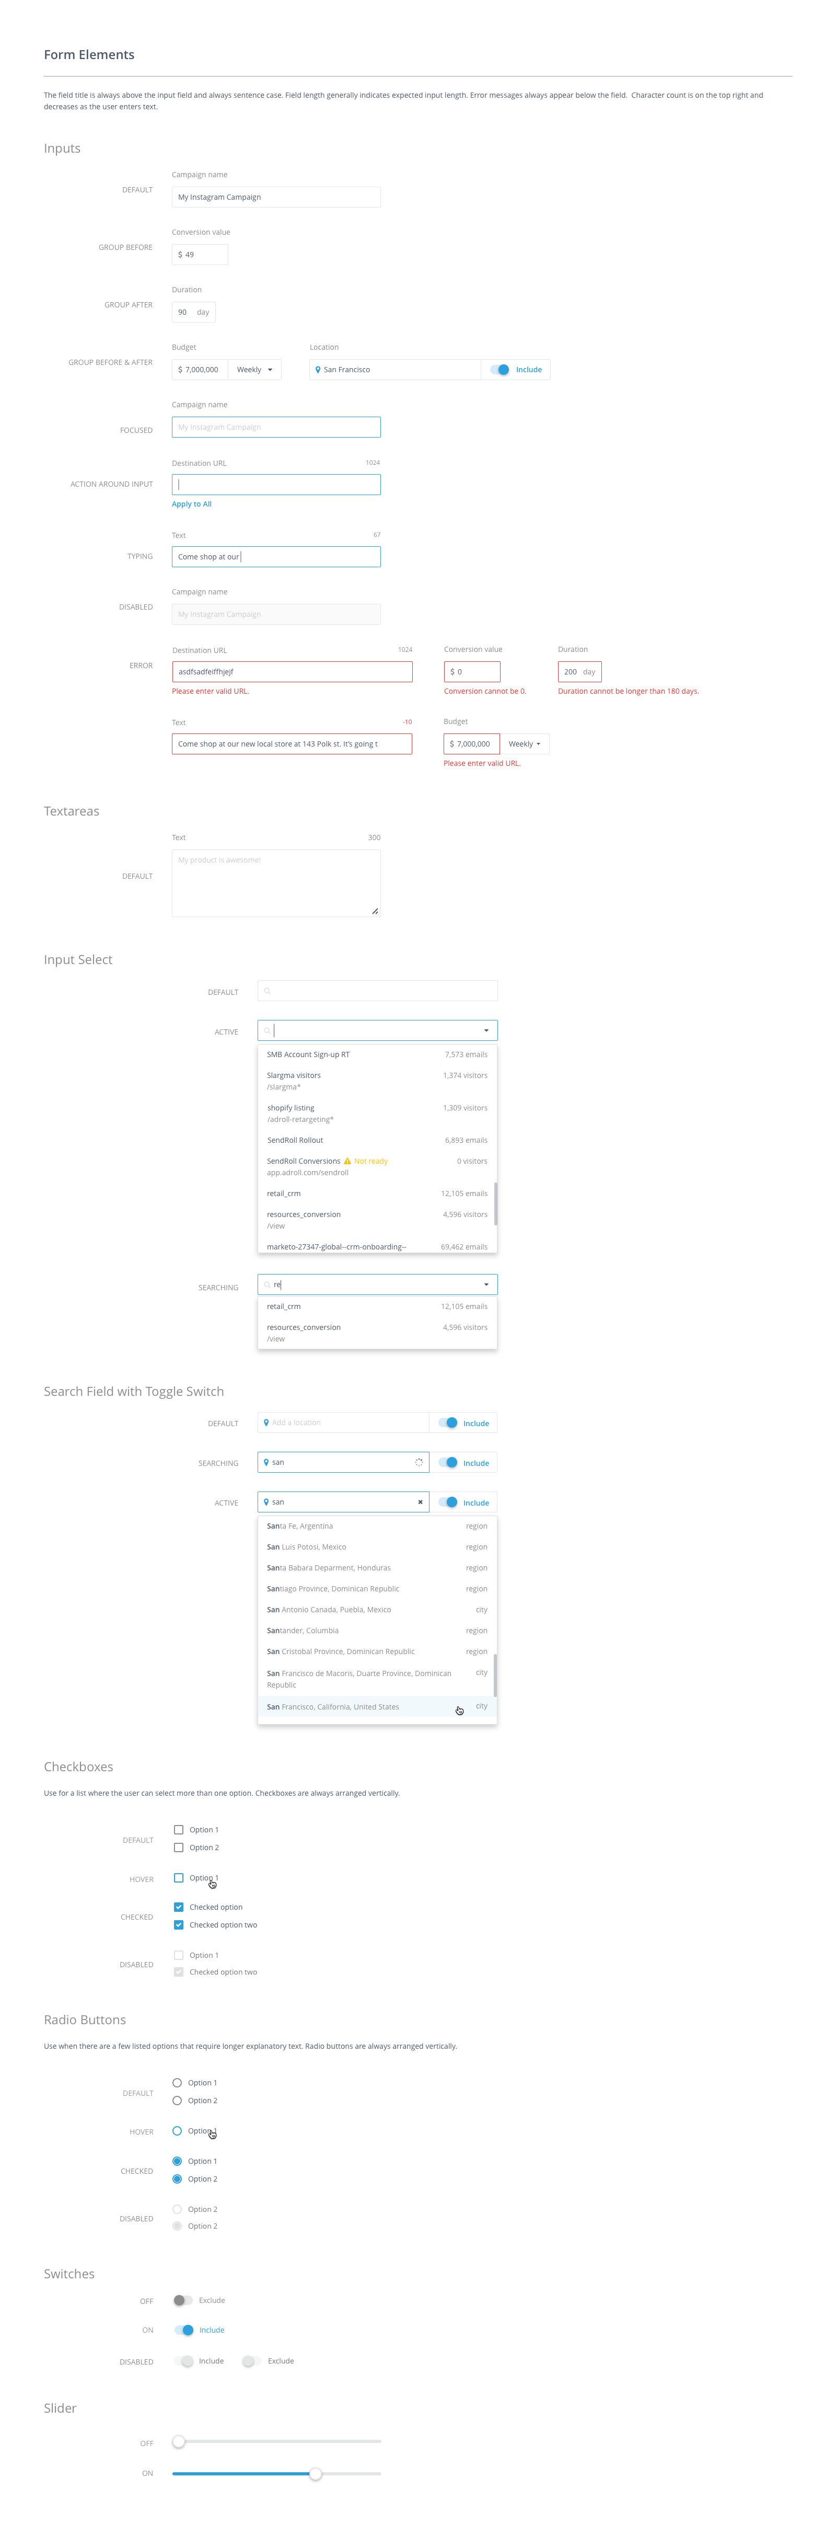
Task: Uncheck the 'Checked option' checkbox
Action: click(179, 1907)
